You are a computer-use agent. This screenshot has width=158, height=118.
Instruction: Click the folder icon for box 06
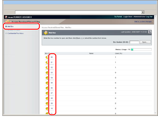(x=47, y=88)
